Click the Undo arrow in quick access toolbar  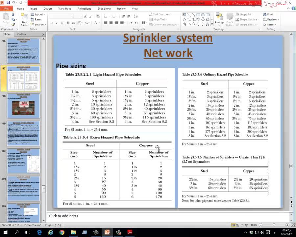point(13,3)
